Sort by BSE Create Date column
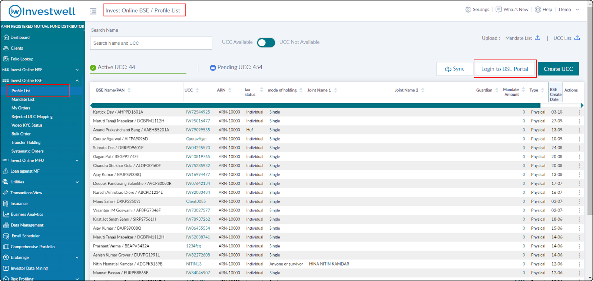 (555, 94)
